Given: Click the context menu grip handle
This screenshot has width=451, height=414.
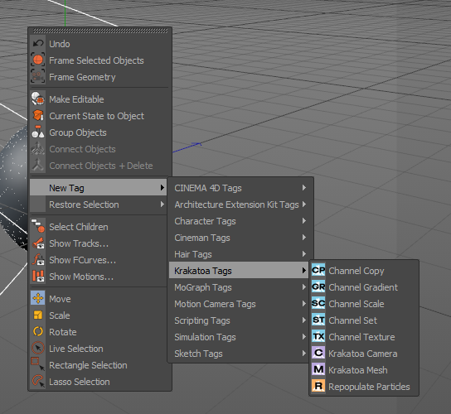Looking at the screenshot, I should pos(100,31).
